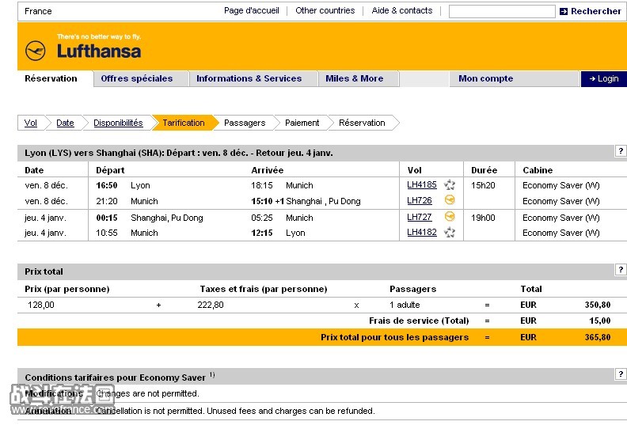Open the Réservation main tab

point(51,78)
